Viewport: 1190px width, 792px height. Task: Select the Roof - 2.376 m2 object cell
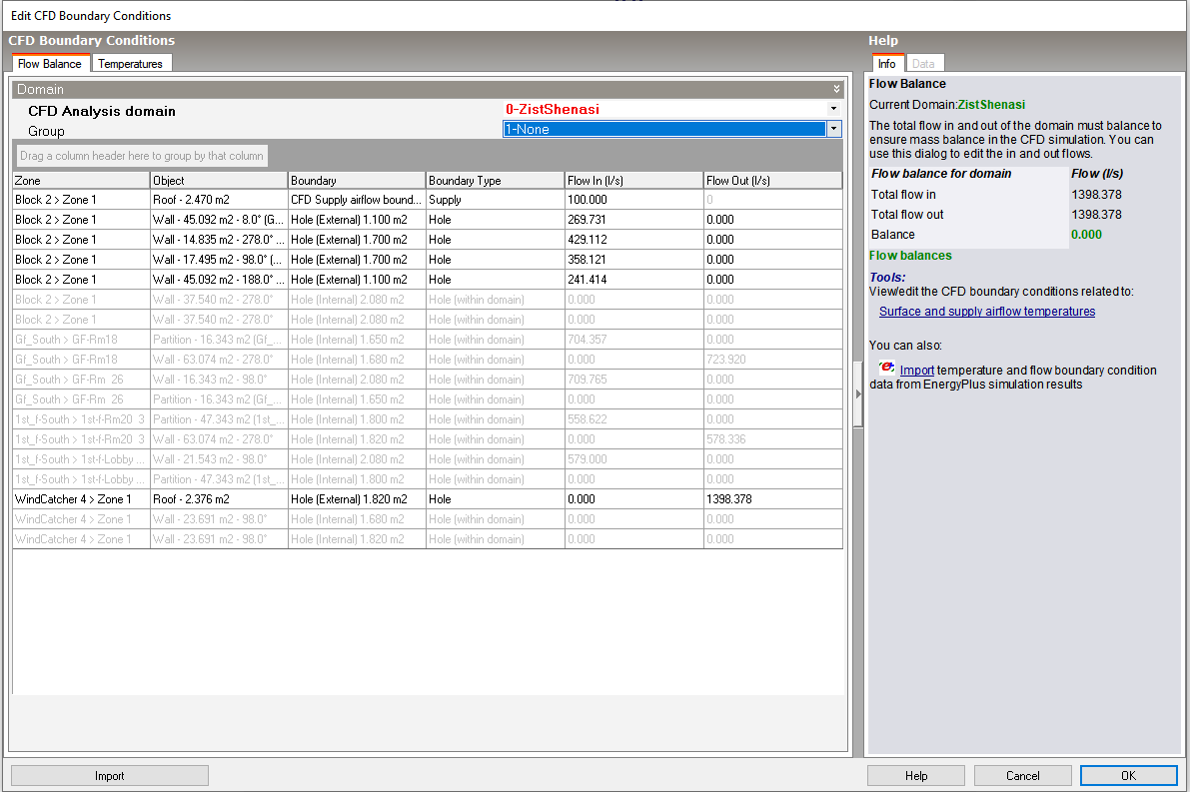[220, 499]
